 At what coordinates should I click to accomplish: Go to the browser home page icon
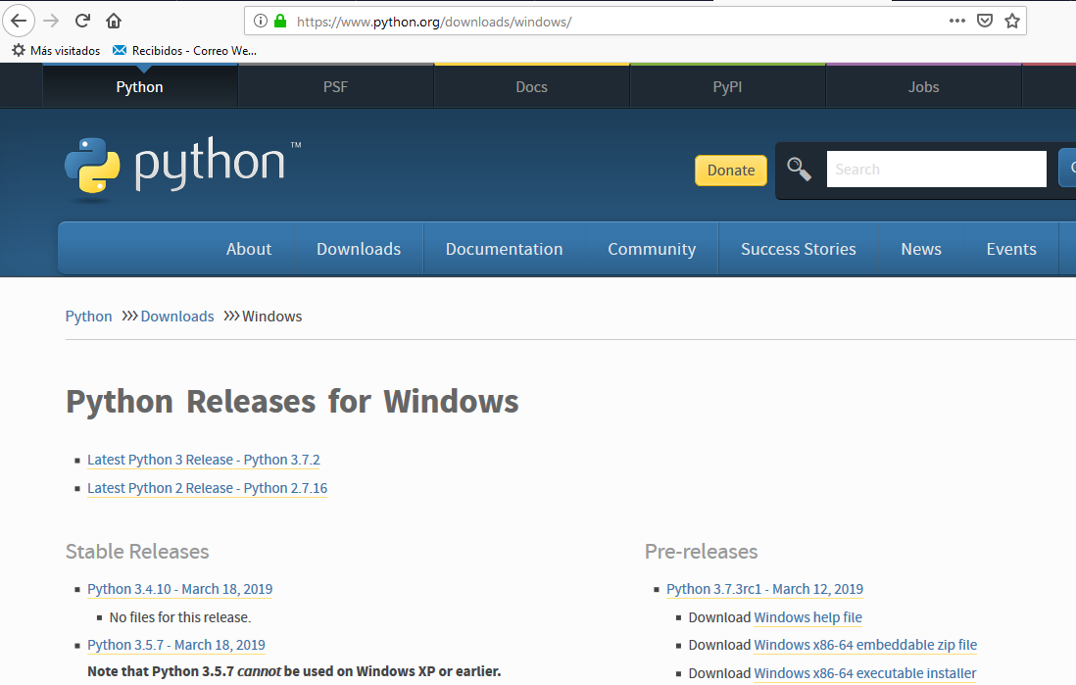[114, 21]
